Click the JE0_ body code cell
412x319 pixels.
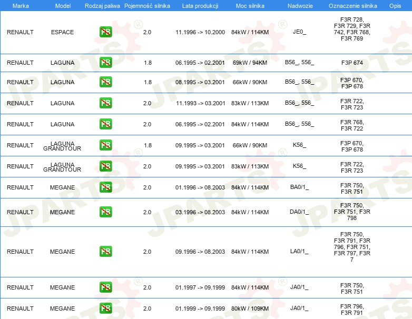point(300,32)
